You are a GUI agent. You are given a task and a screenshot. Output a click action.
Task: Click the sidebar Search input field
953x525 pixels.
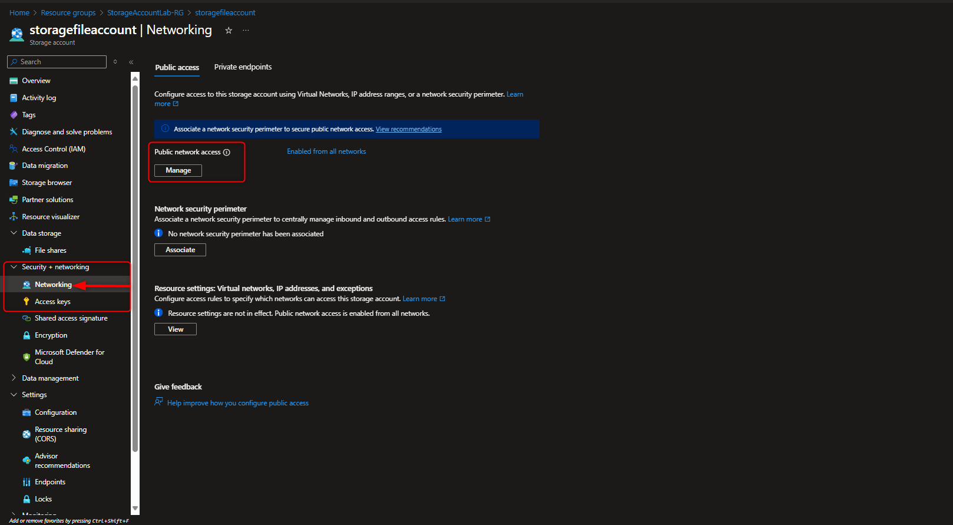click(57, 62)
